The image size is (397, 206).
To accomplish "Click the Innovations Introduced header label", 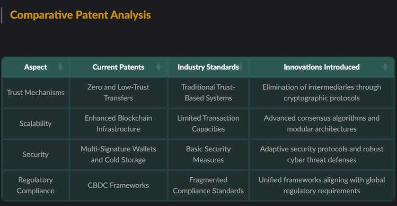I will pos(322,67).
